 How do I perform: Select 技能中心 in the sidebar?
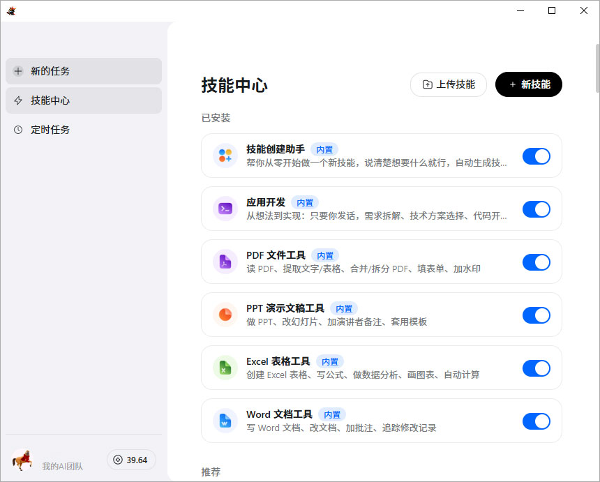84,100
